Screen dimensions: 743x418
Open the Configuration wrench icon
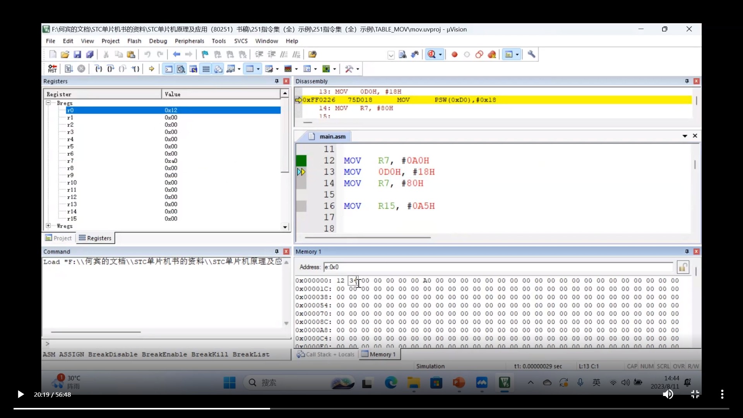click(531, 55)
